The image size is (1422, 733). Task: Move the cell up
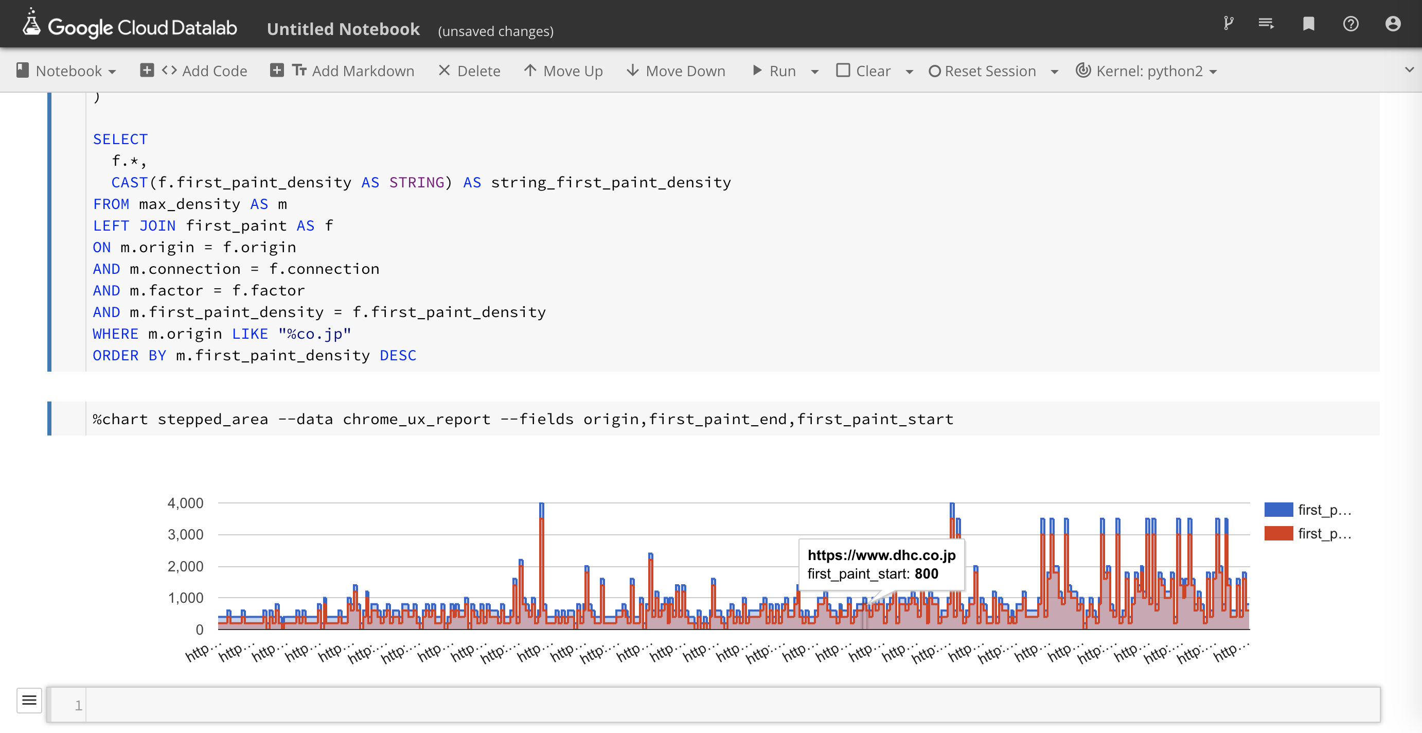563,71
